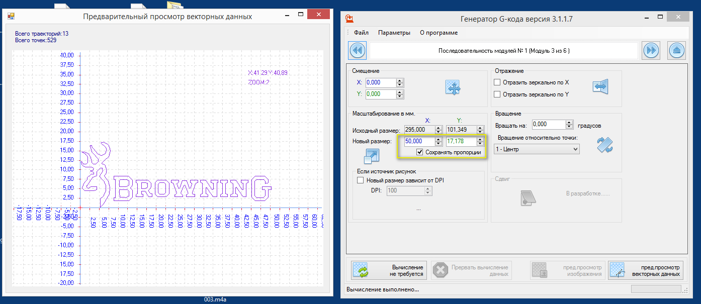This screenshot has height=304, width=701.
Task: Go to previous module with double-left arrow
Action: [x=357, y=50]
